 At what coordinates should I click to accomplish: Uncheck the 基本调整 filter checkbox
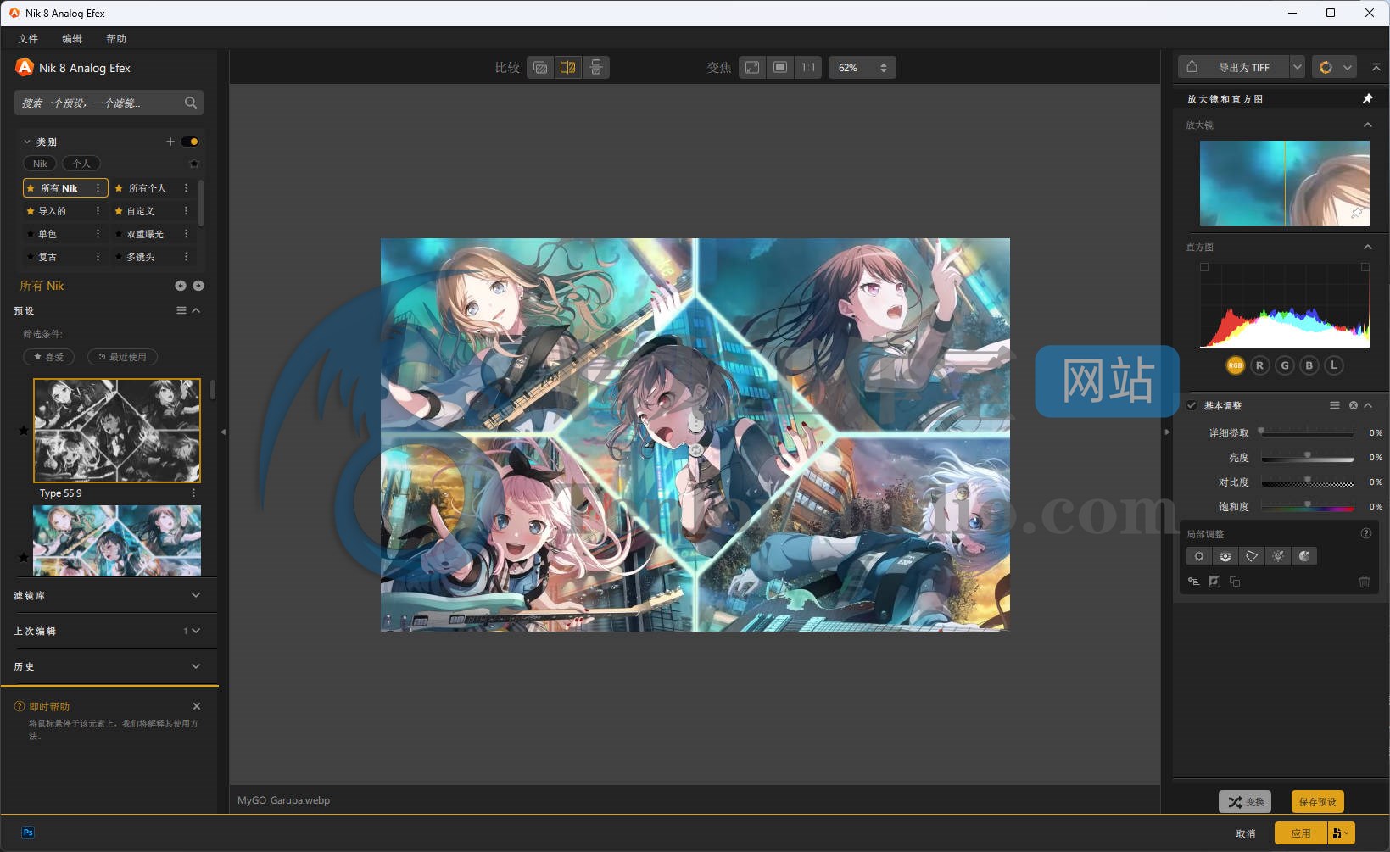click(x=1192, y=405)
